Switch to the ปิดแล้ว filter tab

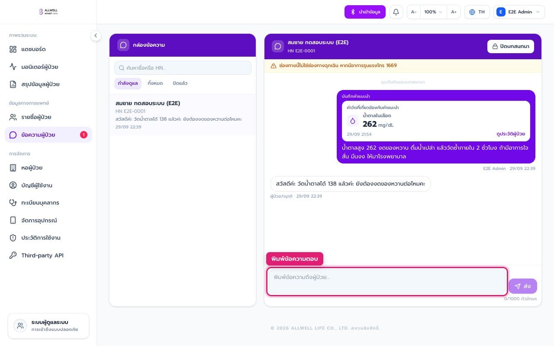(180, 83)
